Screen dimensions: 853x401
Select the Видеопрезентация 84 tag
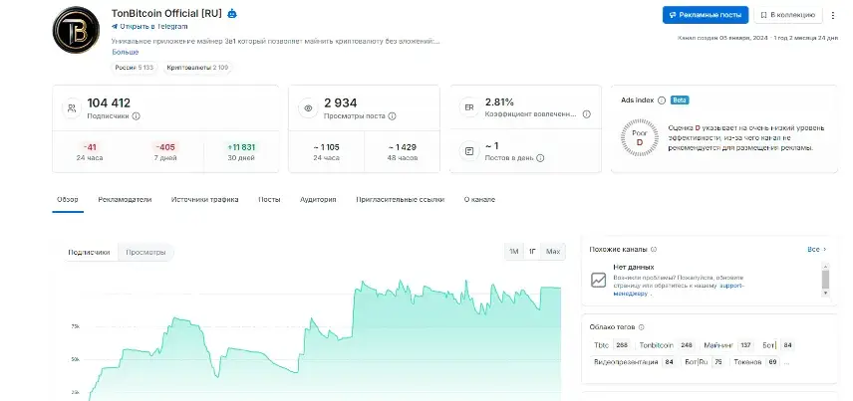[x=634, y=362]
